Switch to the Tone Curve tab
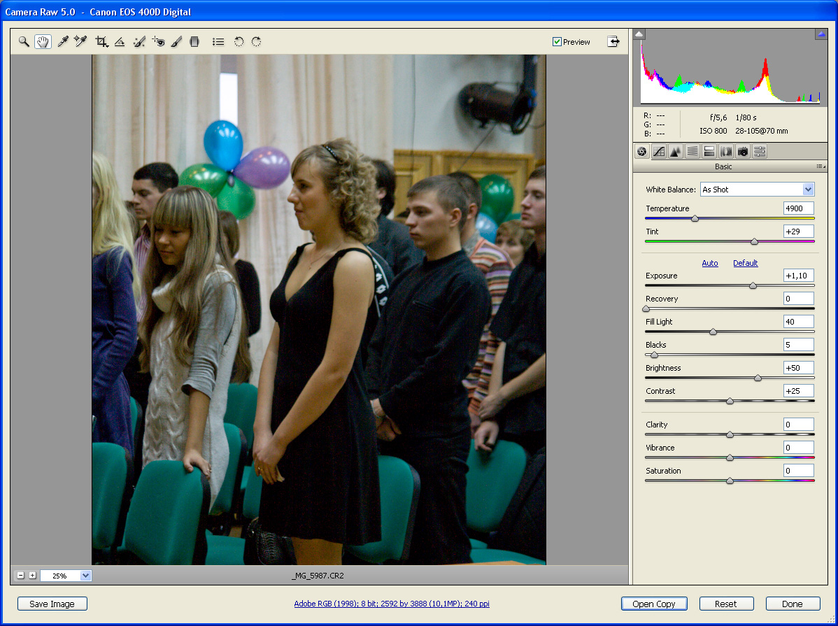Screen dimensions: 838x626 click(x=659, y=152)
